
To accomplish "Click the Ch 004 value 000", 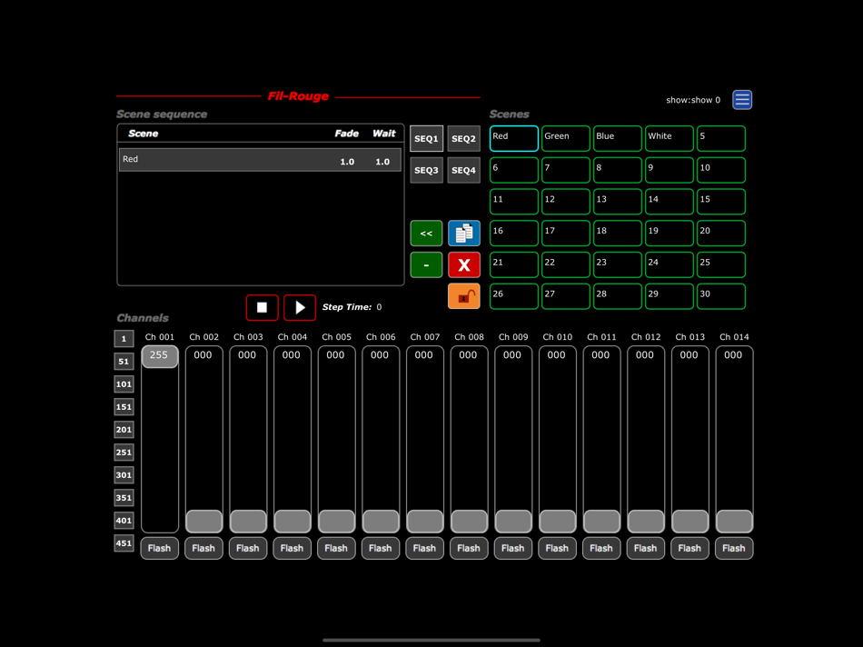I will pos(292,355).
